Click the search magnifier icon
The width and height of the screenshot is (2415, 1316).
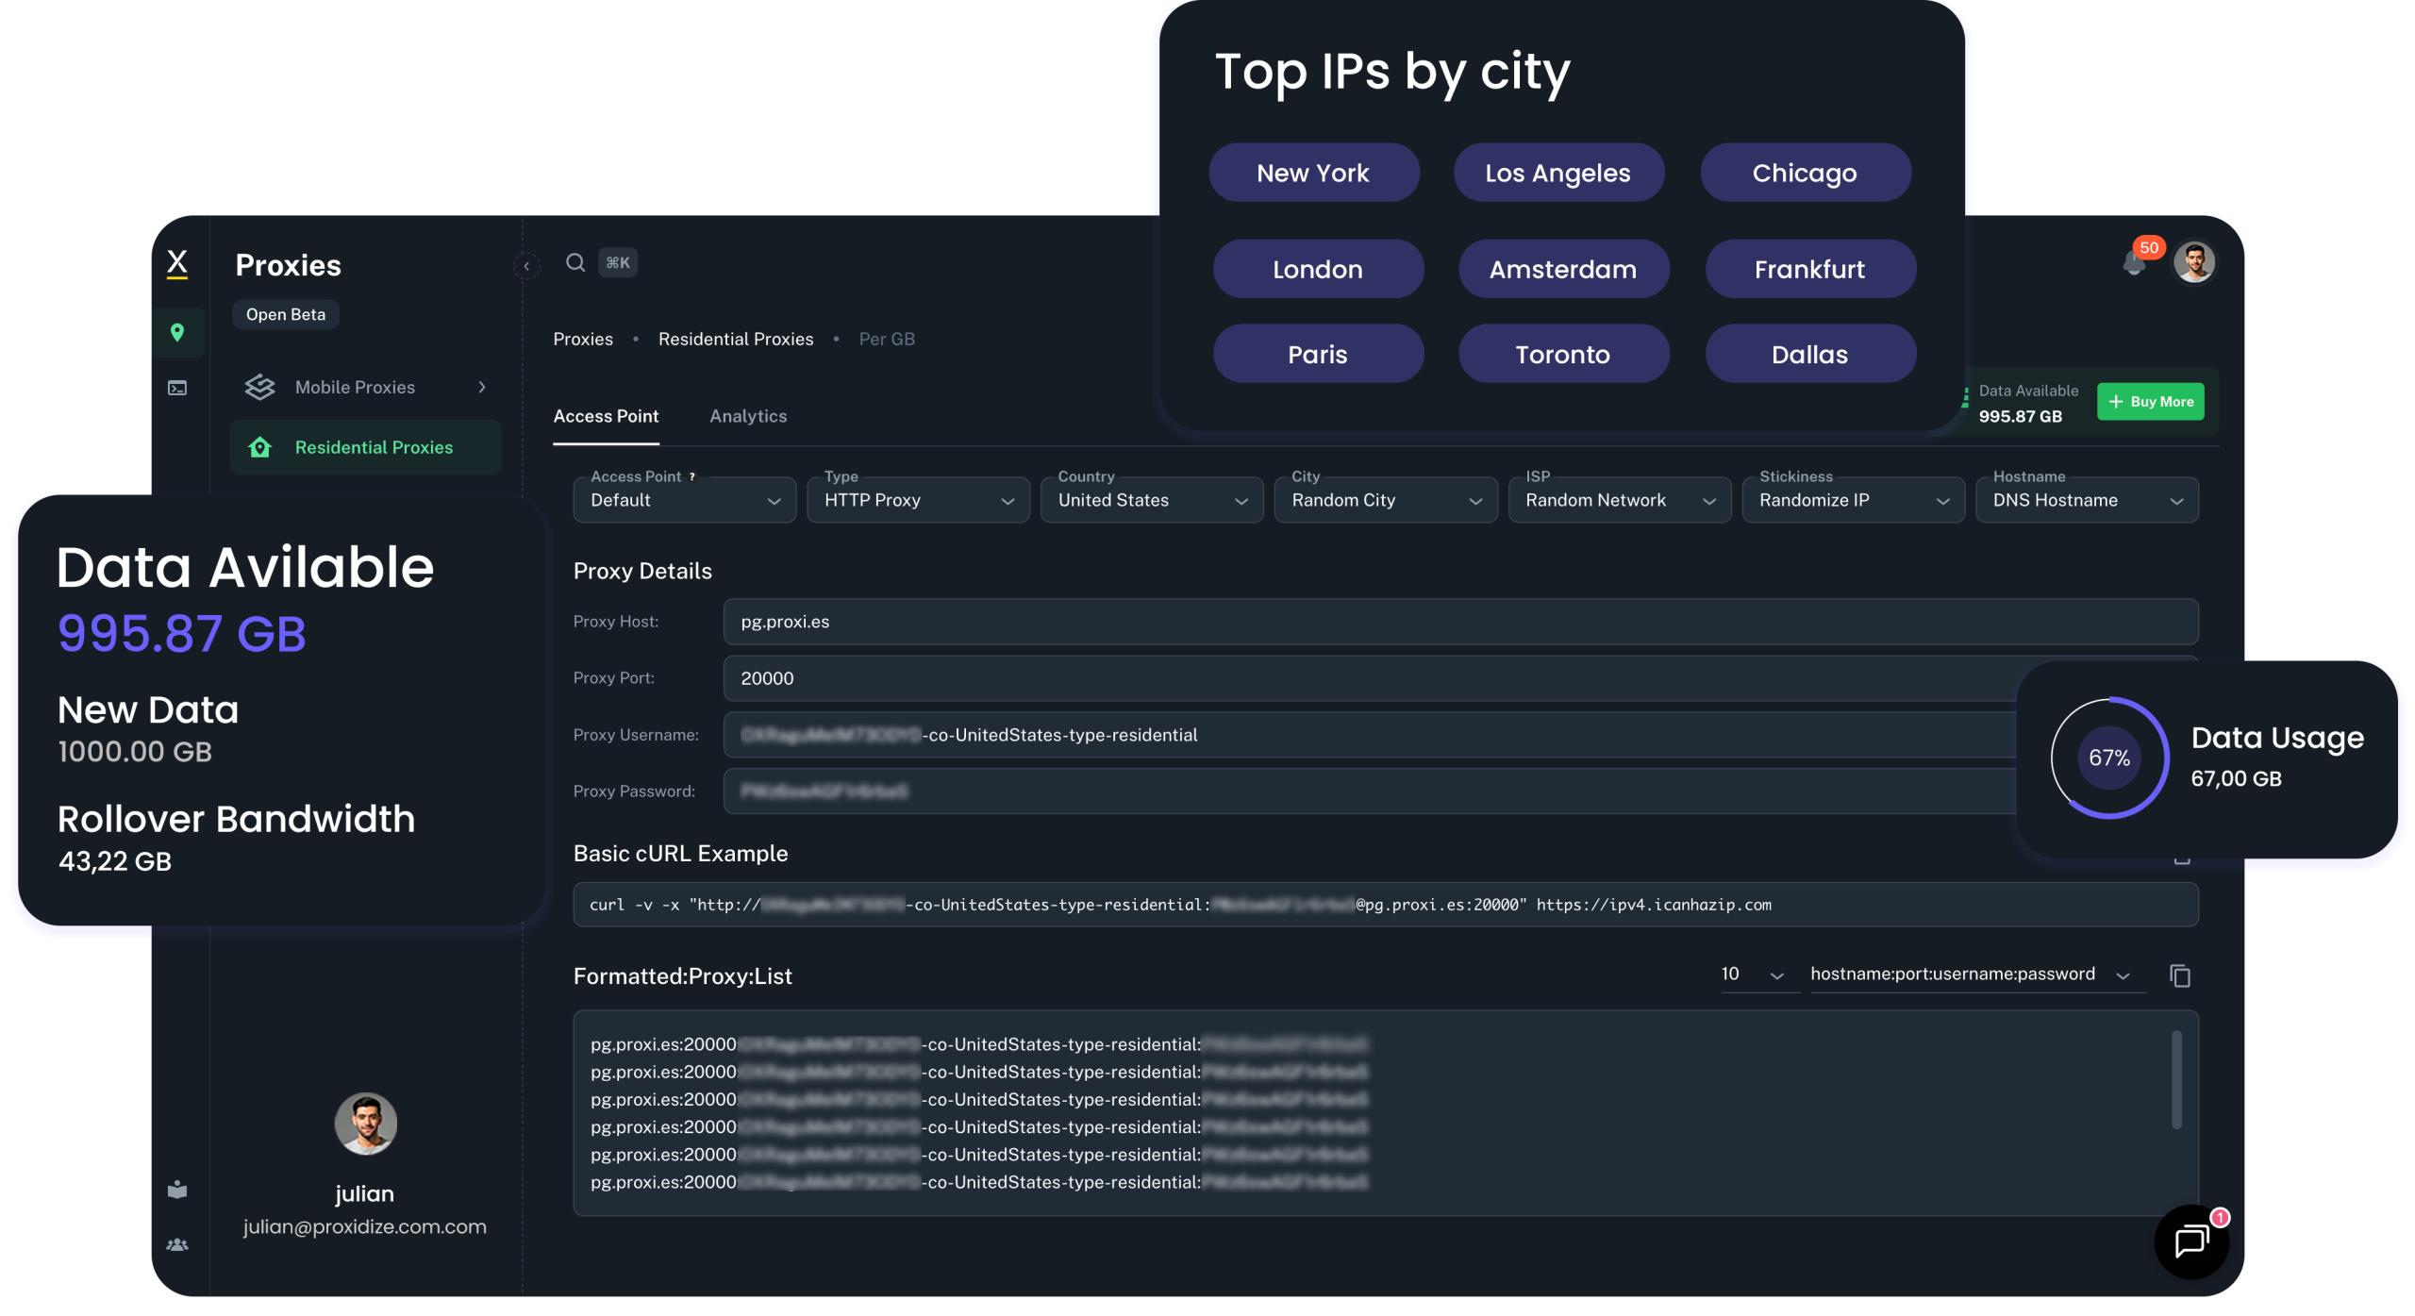(x=575, y=262)
